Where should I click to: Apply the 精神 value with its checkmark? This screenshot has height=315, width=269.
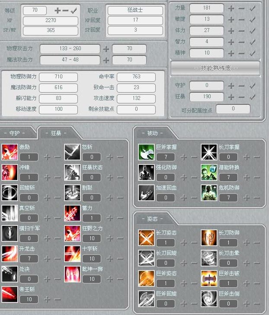(x=252, y=53)
